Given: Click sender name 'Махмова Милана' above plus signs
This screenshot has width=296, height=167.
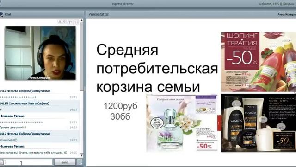Looking at the screenshot, I should click(x=12, y=116).
